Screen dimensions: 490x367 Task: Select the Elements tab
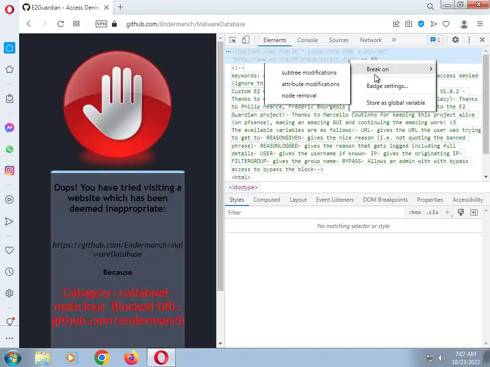275,40
